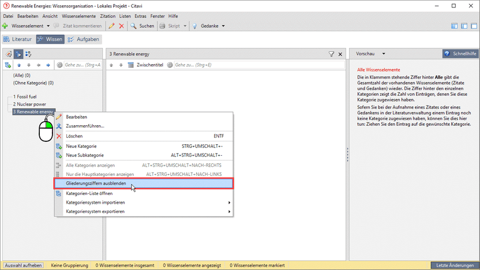Click the gear icon beside Gehe zu (Strg+E)

(x=170, y=65)
